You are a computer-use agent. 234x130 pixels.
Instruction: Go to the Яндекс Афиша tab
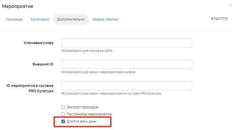click(x=105, y=19)
